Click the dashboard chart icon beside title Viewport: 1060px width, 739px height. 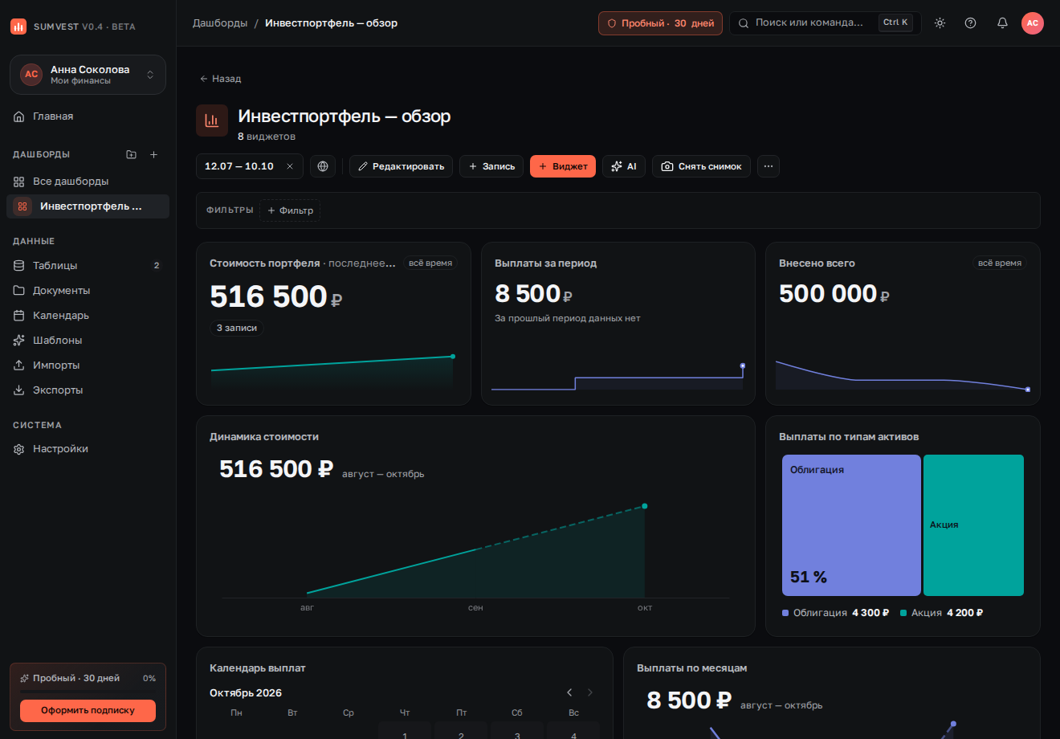click(212, 120)
